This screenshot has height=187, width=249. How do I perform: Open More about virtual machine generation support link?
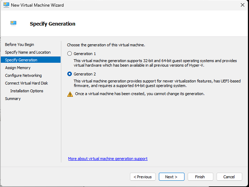(108, 159)
